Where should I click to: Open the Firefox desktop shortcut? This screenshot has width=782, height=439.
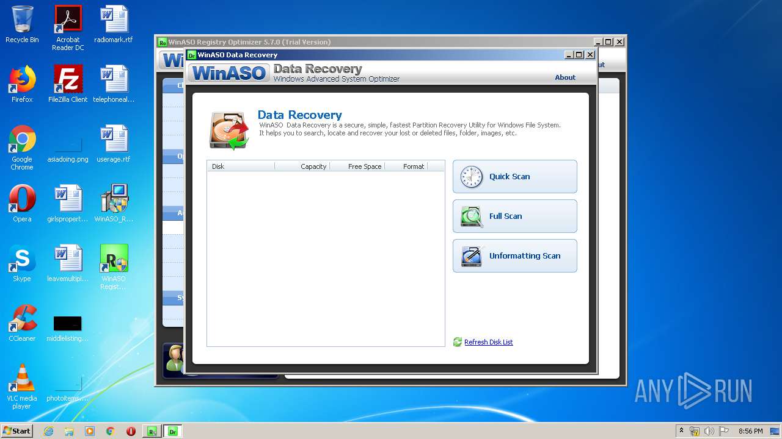point(22,84)
